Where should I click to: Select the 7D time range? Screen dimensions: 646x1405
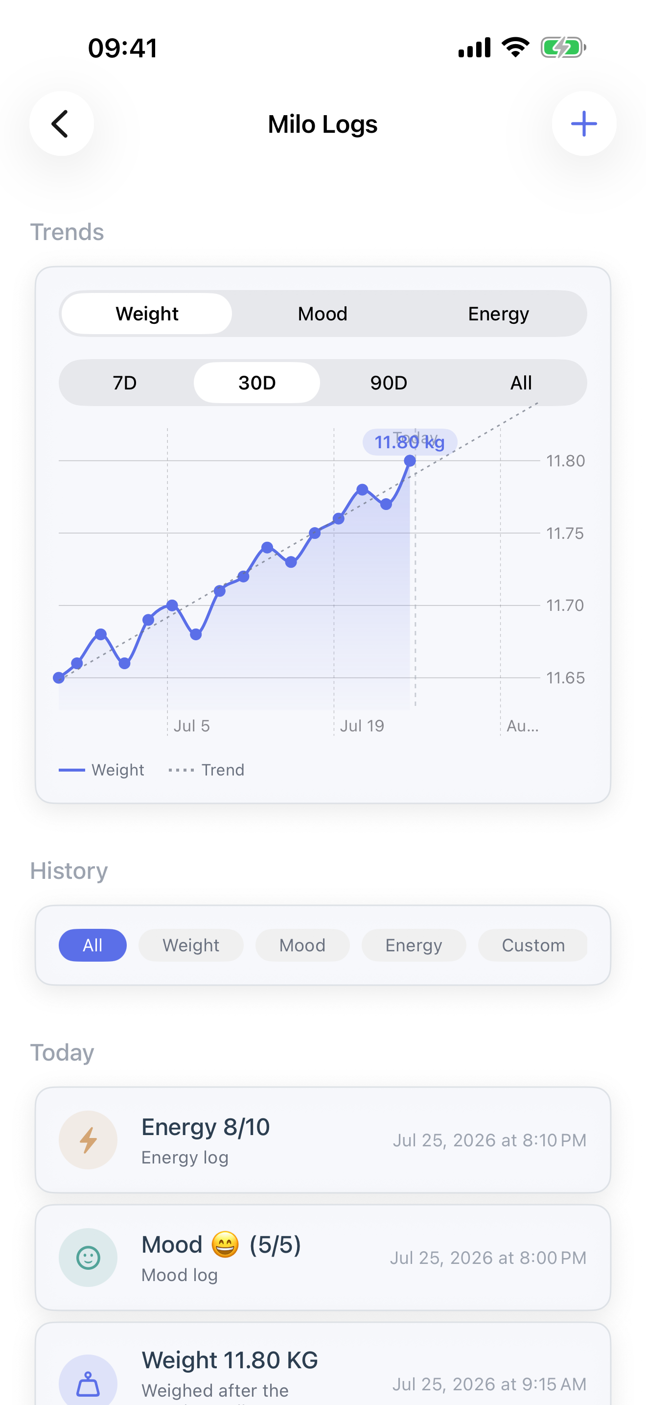125,382
